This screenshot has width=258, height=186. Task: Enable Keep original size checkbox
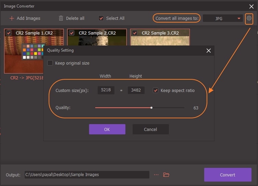pyautogui.click(x=50, y=63)
